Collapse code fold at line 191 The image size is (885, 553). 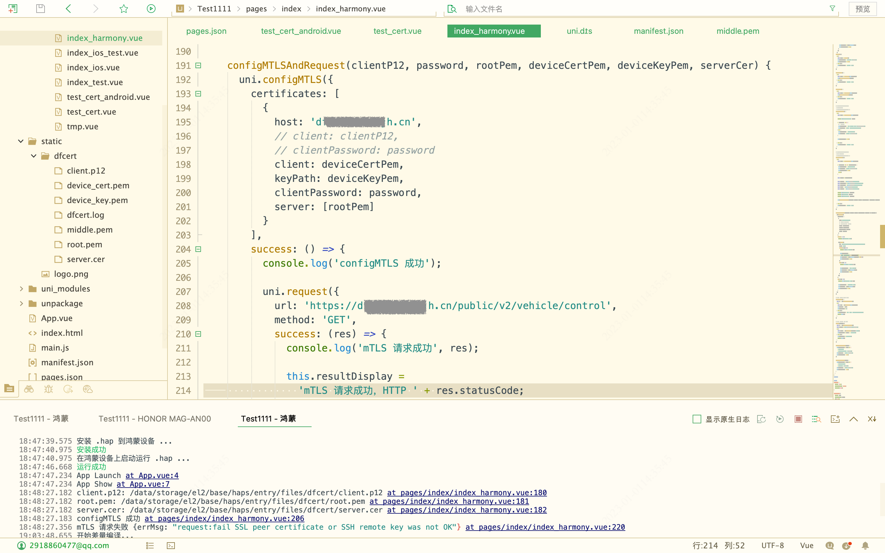click(x=198, y=65)
